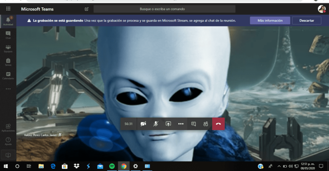Click the Más información button
Image resolution: width=329 pixels, height=171 pixels.
270,21
